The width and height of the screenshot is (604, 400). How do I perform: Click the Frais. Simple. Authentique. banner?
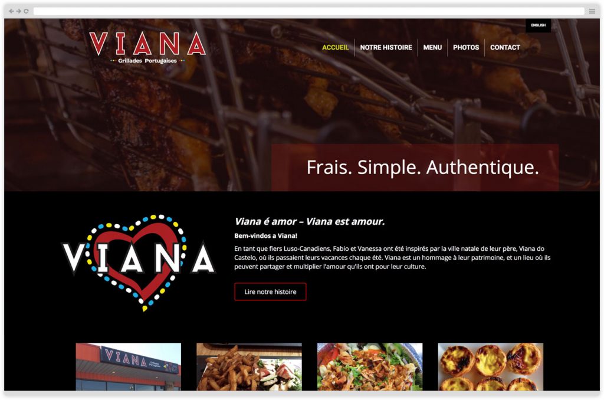[415, 167]
